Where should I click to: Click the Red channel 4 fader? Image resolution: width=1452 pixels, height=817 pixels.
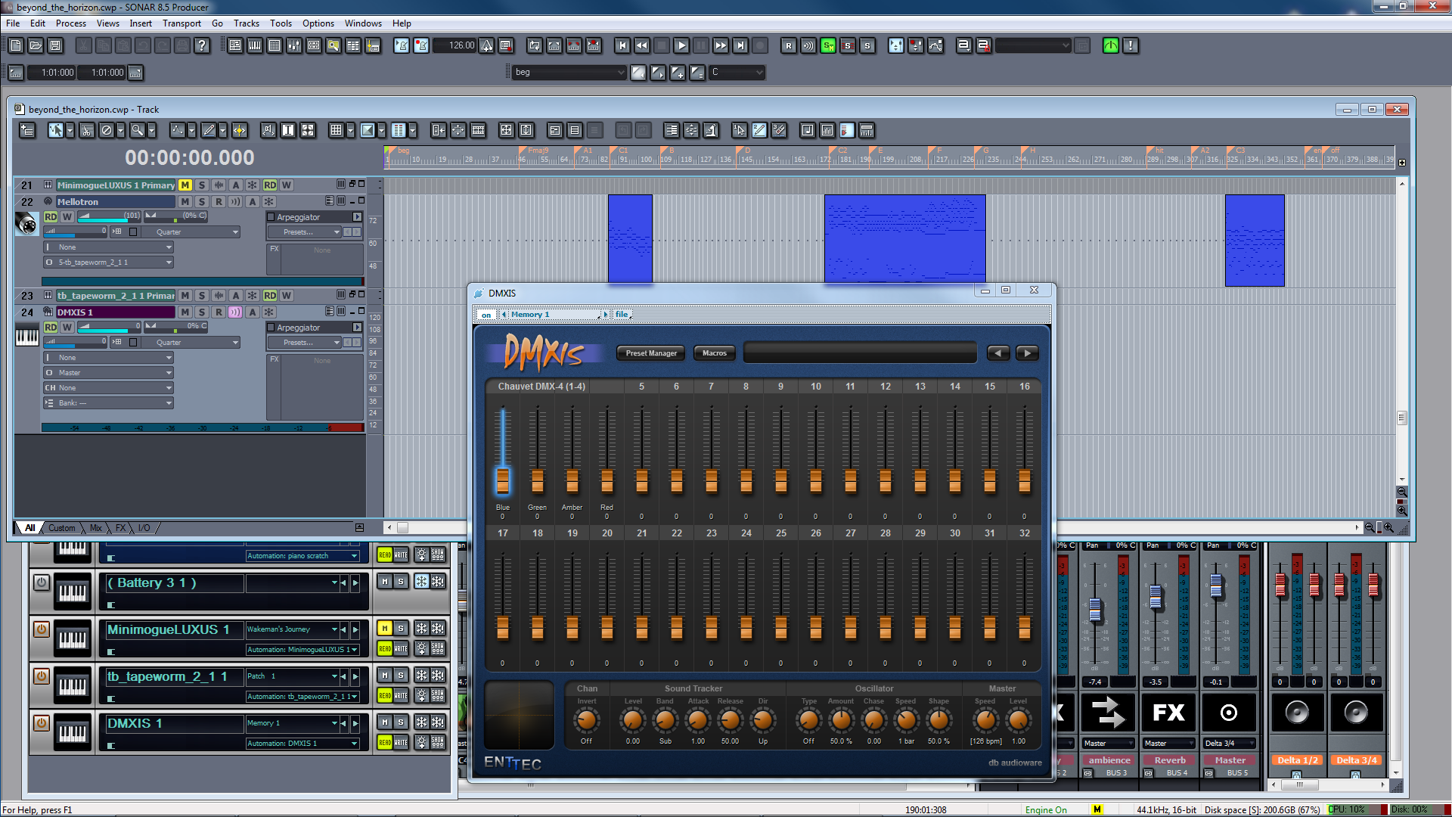[607, 480]
